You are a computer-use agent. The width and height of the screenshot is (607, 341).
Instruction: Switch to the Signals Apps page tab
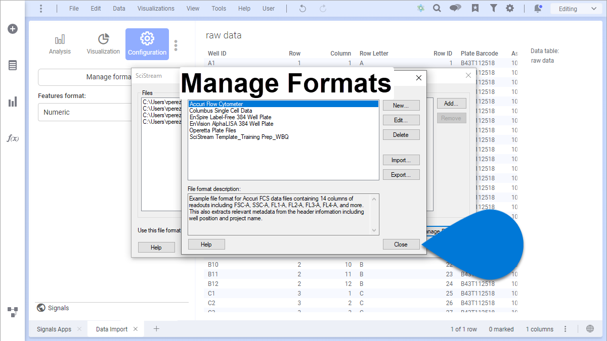coord(54,329)
